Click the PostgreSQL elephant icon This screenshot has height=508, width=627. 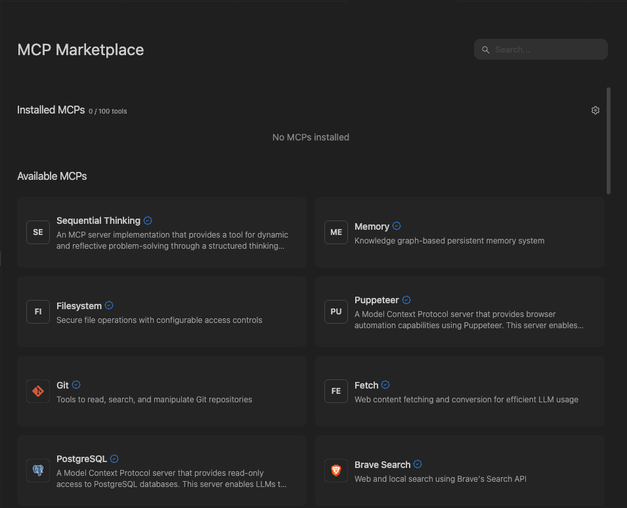(x=38, y=471)
